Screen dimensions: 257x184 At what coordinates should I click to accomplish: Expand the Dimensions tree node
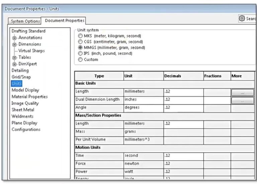[14, 45]
